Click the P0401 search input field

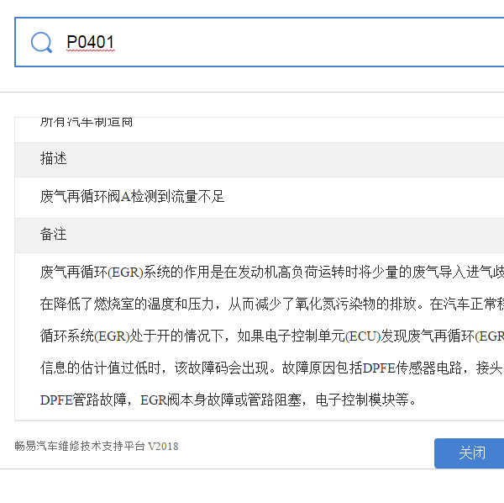(259, 42)
